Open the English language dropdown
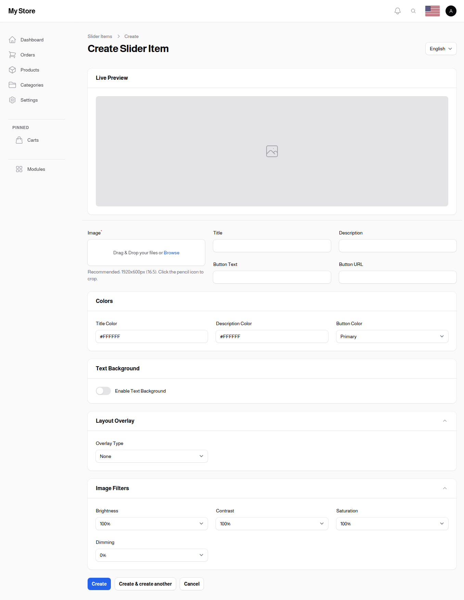Image resolution: width=464 pixels, height=600 pixels. (441, 49)
